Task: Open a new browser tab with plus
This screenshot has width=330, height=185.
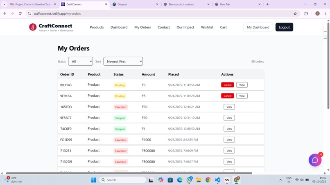Action: click(267, 4)
